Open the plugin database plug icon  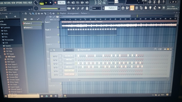(150, 8)
